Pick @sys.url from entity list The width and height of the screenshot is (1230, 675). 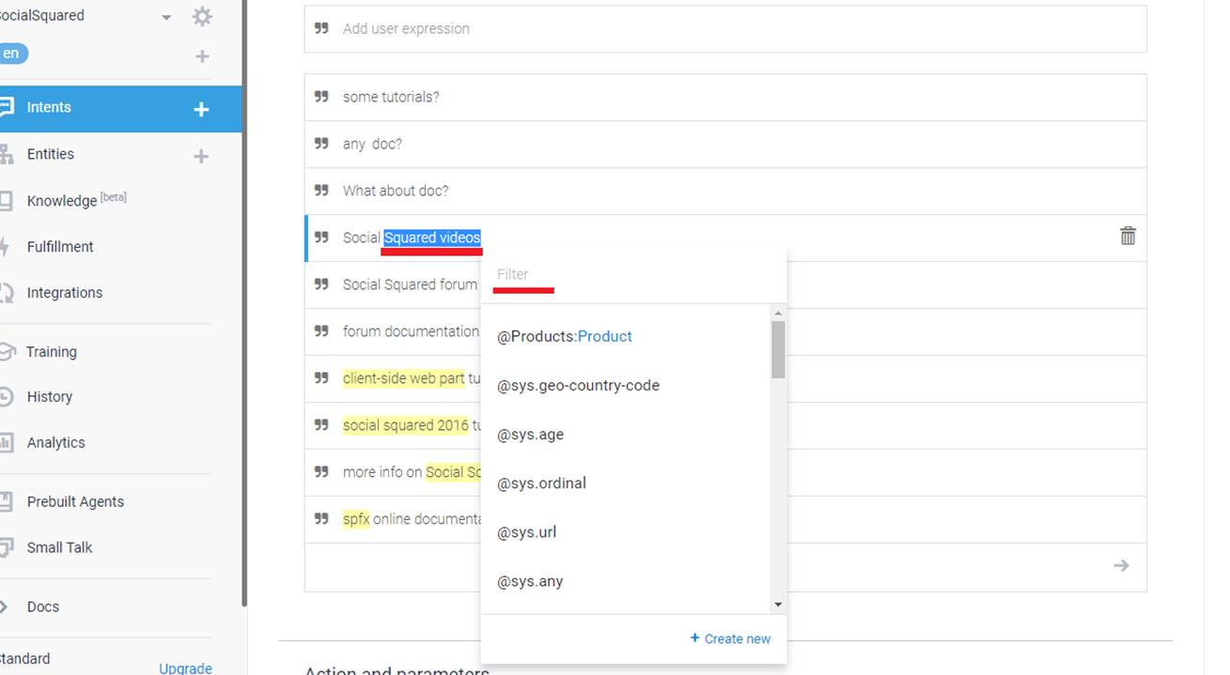[x=526, y=532]
